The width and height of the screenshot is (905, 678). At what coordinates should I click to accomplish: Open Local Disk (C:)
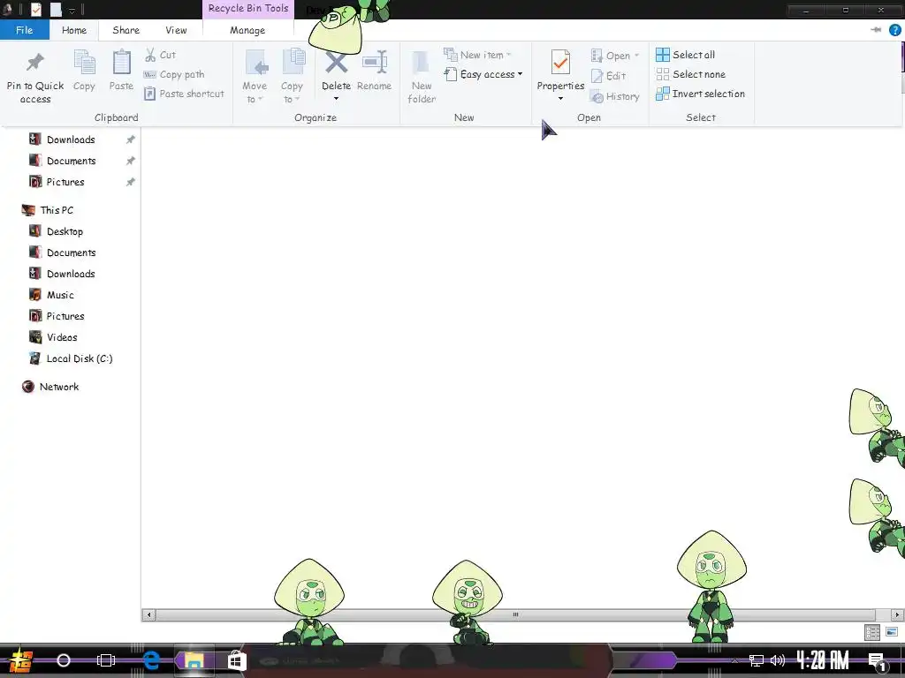click(x=79, y=358)
